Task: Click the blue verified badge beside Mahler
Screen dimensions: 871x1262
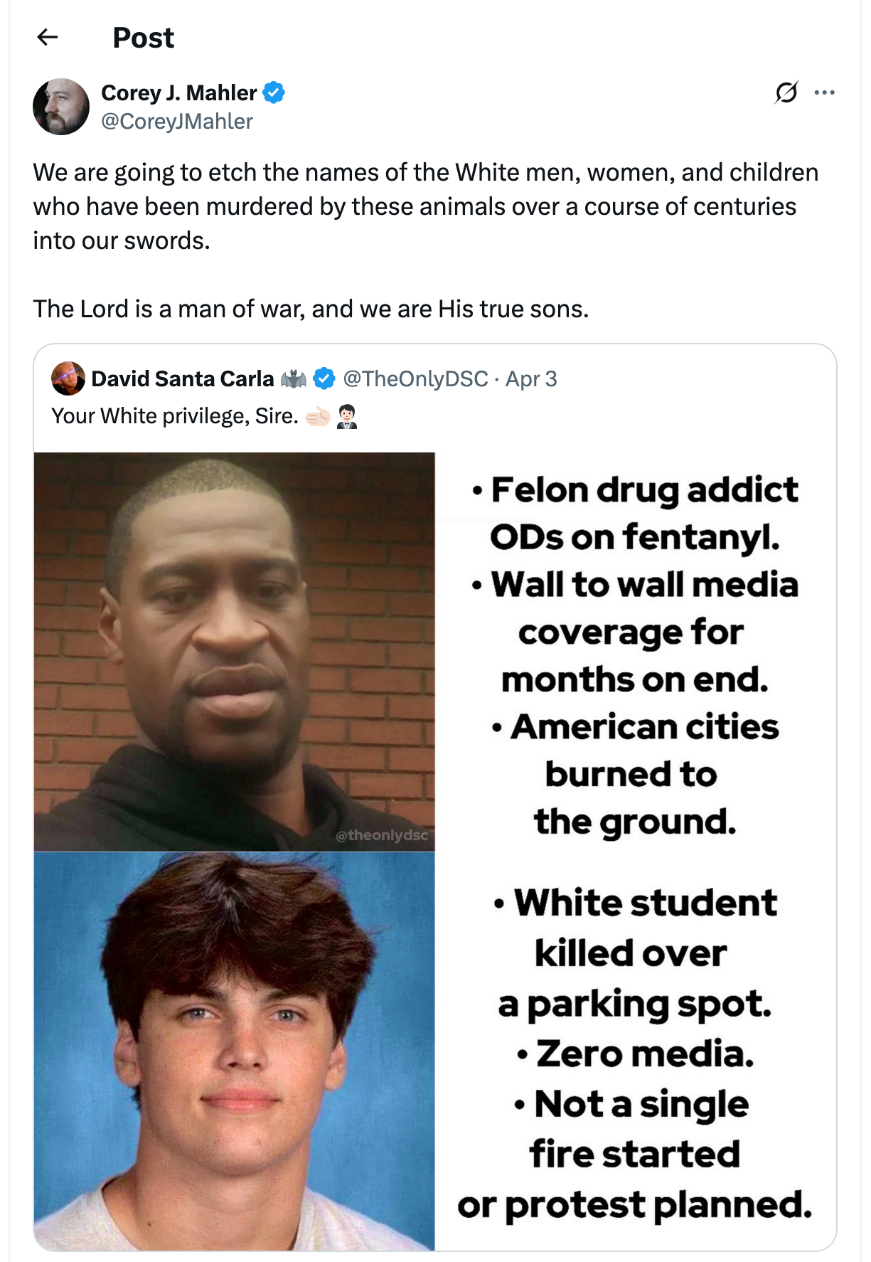Action: tap(274, 92)
